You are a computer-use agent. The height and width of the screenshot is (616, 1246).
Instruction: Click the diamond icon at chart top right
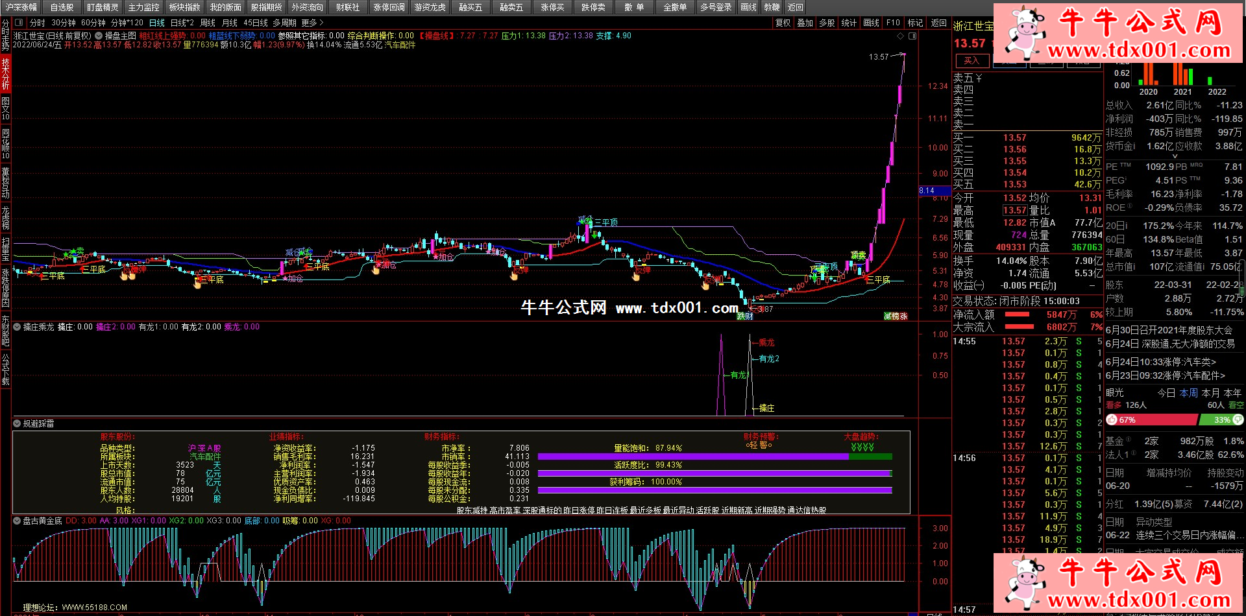pos(901,36)
